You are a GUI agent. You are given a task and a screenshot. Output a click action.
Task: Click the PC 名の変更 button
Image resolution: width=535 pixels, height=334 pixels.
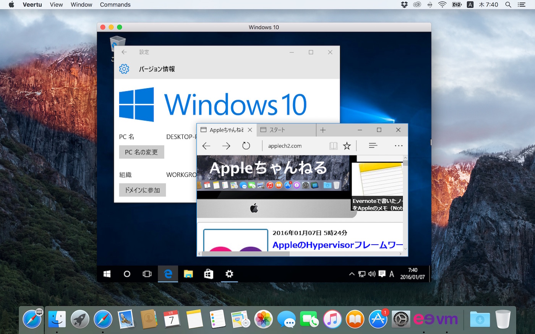(141, 152)
